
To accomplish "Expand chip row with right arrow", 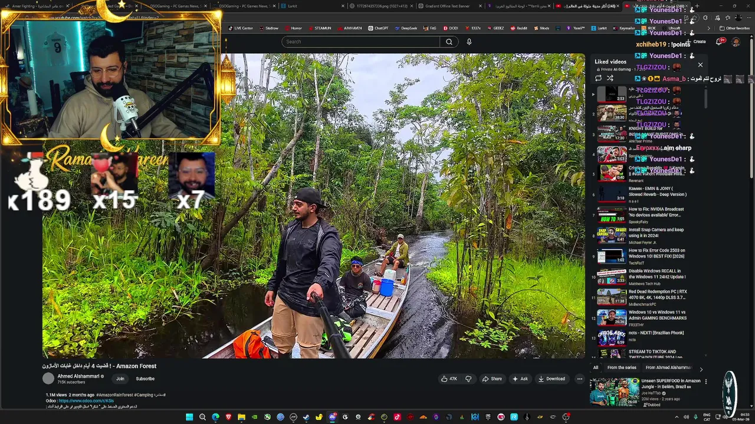I will tap(701, 369).
